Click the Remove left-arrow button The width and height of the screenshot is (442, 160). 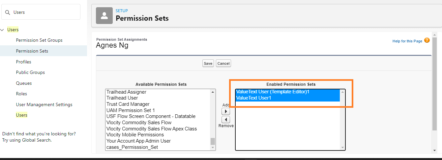pyautogui.click(x=226, y=120)
